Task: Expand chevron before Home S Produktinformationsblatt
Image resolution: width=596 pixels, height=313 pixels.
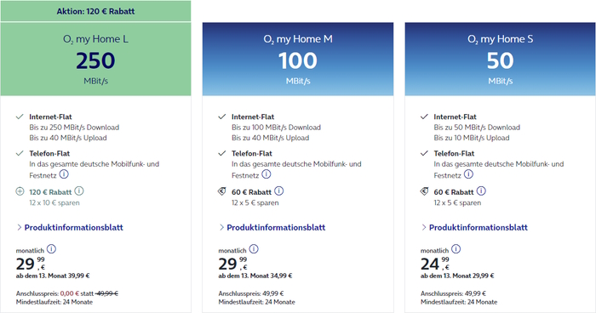Action: 424,227
